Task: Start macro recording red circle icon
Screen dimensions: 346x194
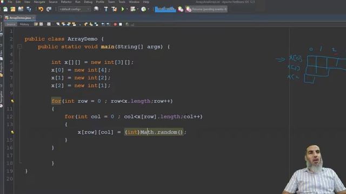Action: pyautogui.click(x=115, y=24)
